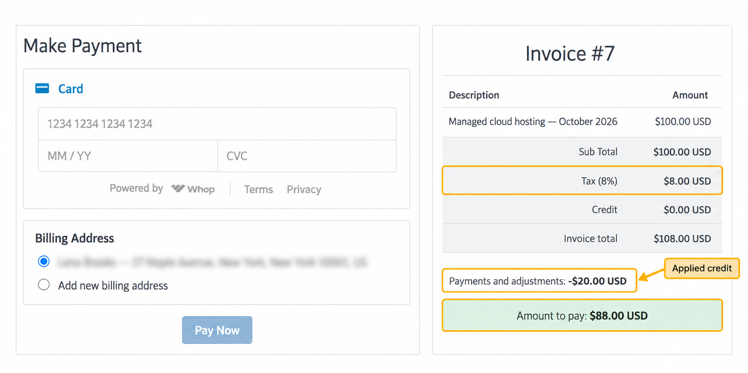Click 'Managed cloud hosting — October 2026' line item
Screen dimensions: 748x373
533,122
